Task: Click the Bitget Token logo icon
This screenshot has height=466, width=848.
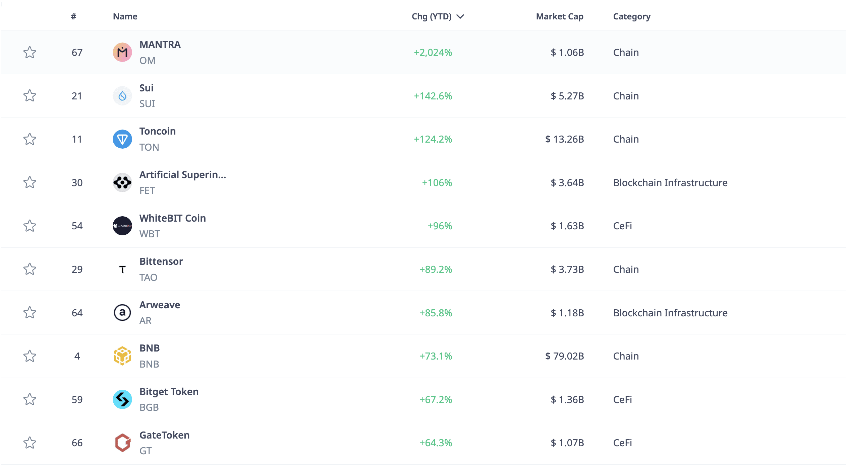Action: [122, 399]
